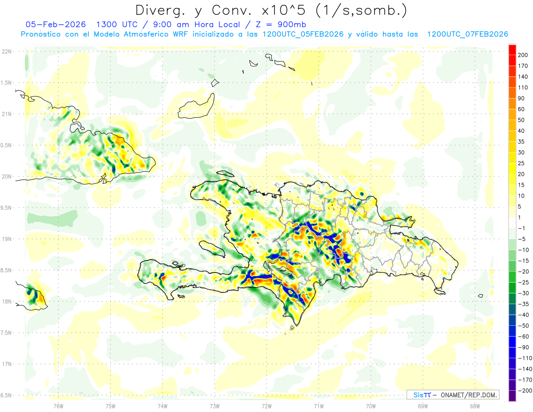The height and width of the screenshot is (412, 533).
Task: Click the "19N" latitude label
Action: (7, 239)
